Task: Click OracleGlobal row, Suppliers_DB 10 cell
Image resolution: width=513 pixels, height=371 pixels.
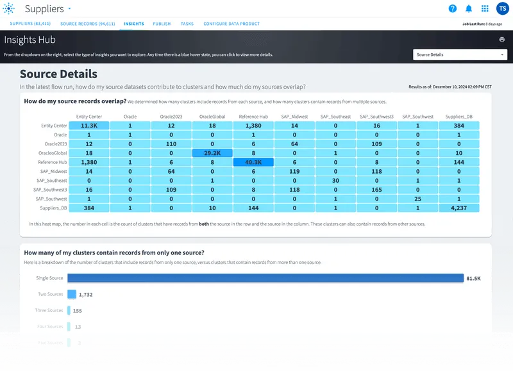Action: [459, 153]
